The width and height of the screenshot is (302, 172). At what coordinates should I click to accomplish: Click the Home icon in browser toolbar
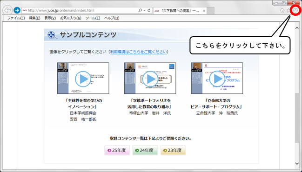(282, 10)
